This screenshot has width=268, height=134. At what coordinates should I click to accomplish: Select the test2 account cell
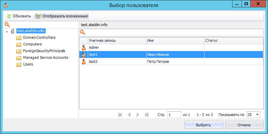pyautogui.click(x=117, y=61)
